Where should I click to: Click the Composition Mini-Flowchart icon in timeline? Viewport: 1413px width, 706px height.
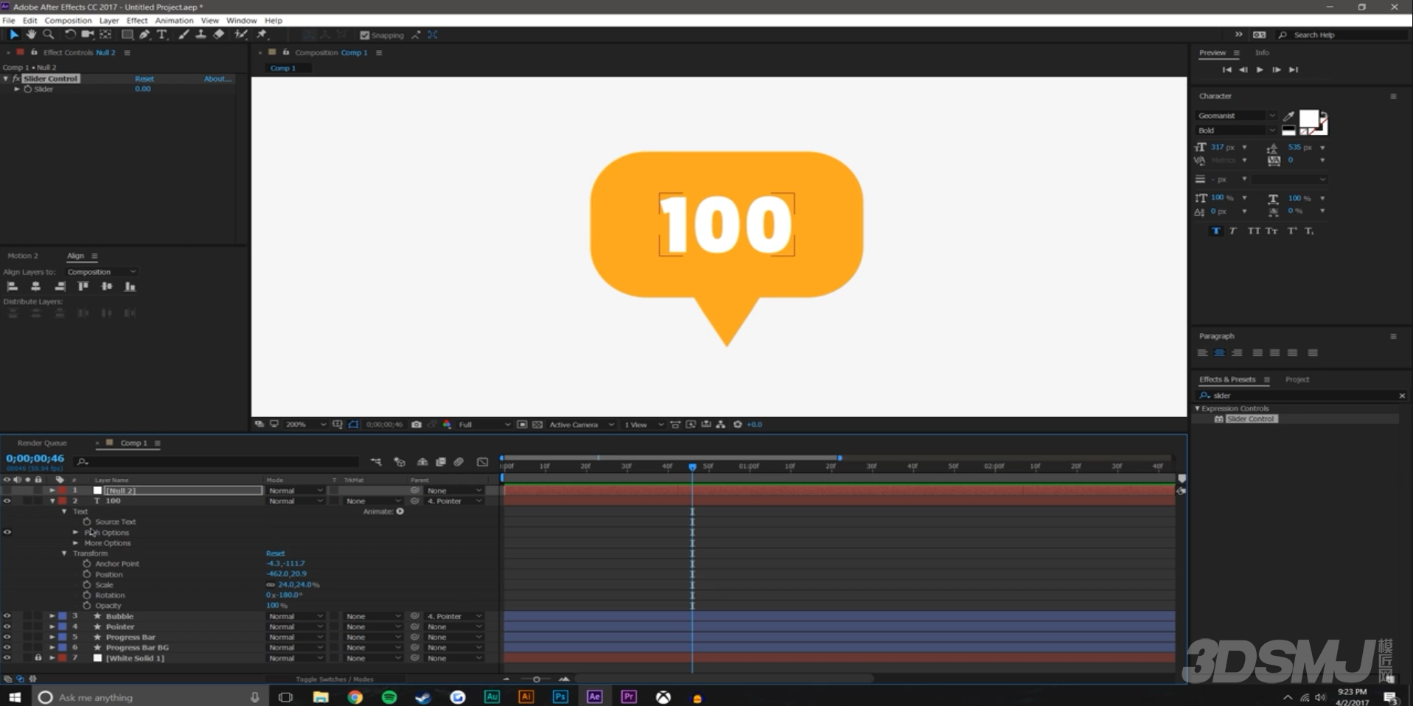[x=376, y=462]
